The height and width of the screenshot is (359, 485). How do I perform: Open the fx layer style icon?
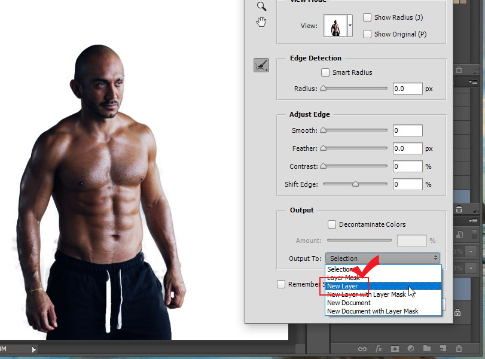click(379, 349)
